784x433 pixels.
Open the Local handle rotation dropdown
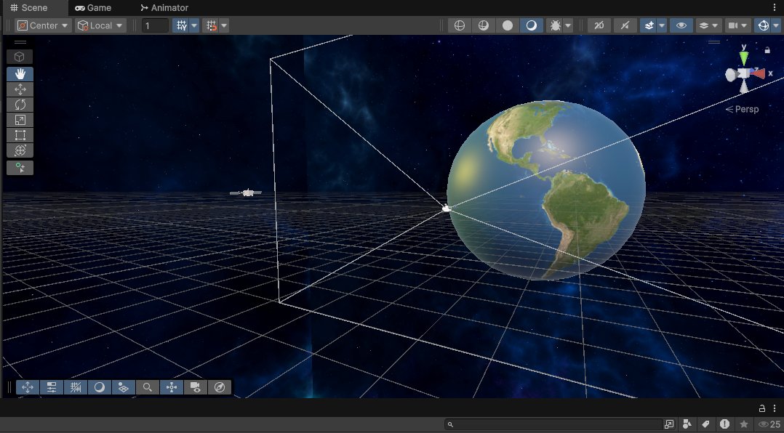(x=100, y=25)
